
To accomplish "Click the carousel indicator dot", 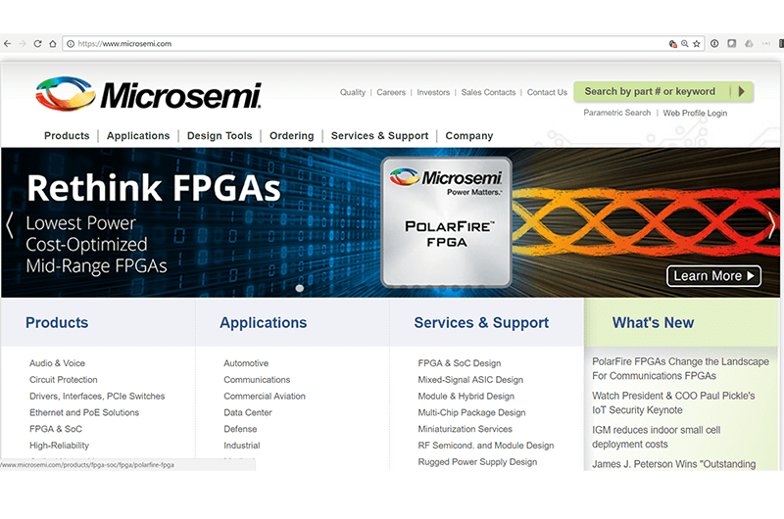I will click(x=300, y=288).
